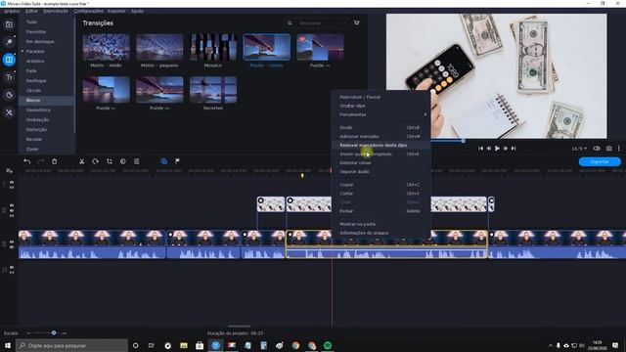Mute the overlay track speaker toggle
Screen dimensions: 626x352
coord(12,210)
